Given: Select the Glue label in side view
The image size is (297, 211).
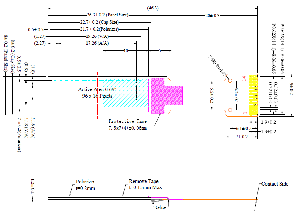Looking at the screenshot, I should 160,207.
